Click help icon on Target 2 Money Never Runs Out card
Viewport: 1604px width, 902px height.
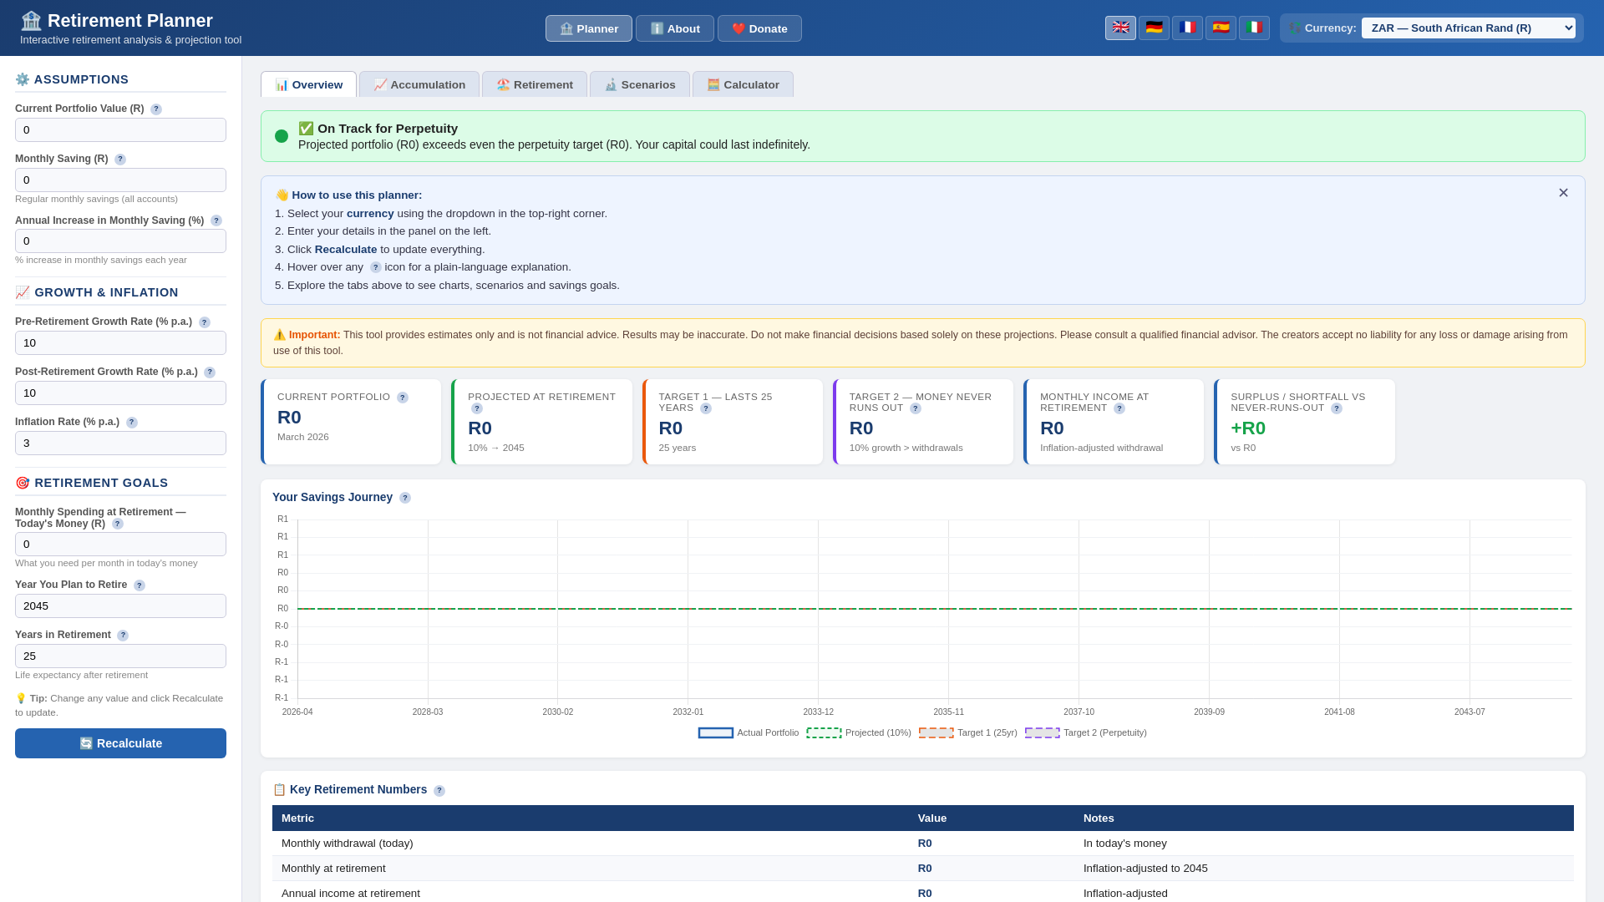tap(916, 408)
